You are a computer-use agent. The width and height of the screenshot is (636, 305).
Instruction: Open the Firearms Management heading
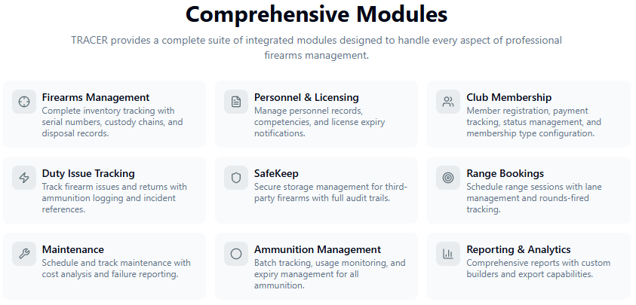pos(96,97)
